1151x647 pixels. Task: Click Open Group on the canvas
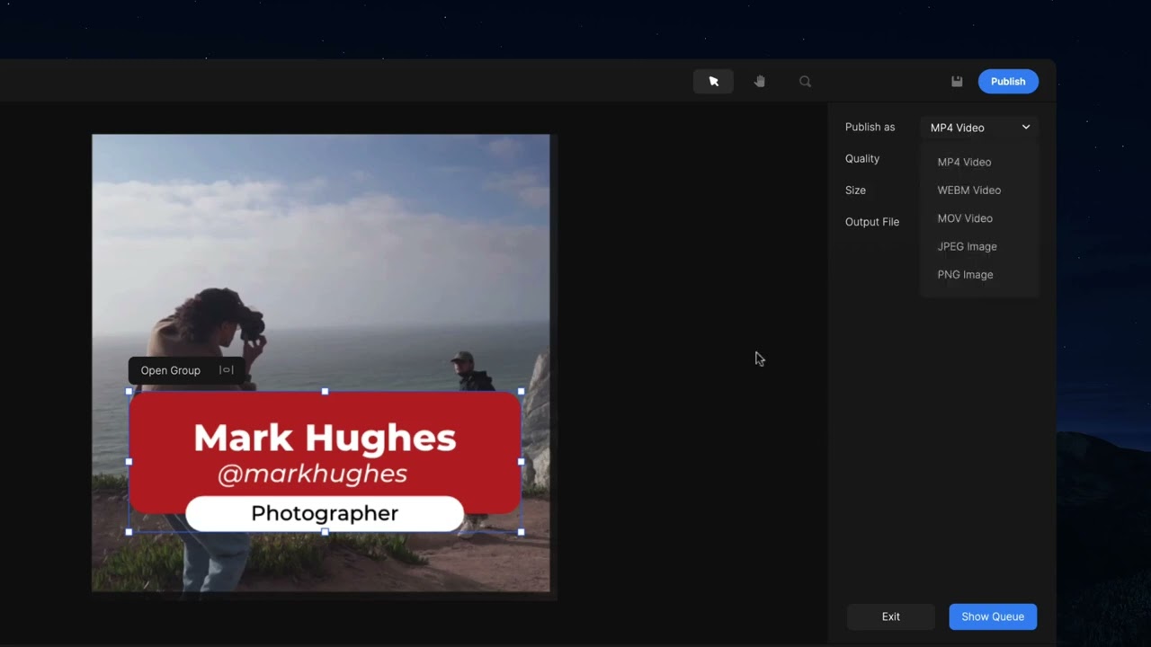click(171, 370)
